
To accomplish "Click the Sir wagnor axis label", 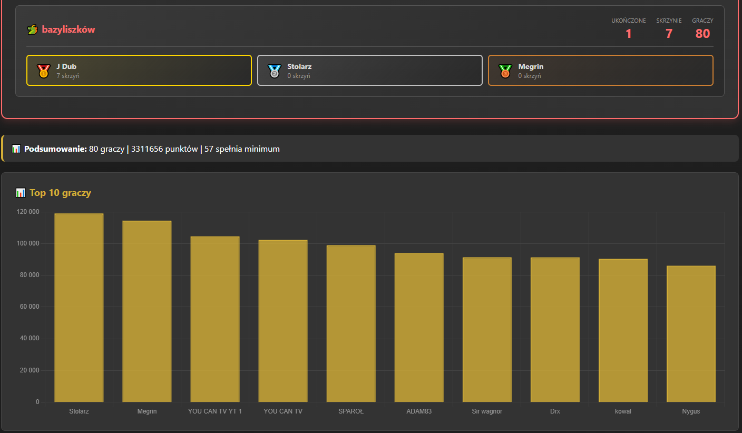I will pos(487,411).
